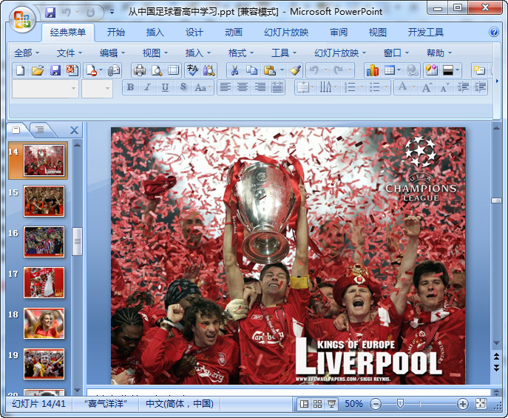Run the spelling check icon
Viewport: 508px width, 418px height.
(x=192, y=70)
